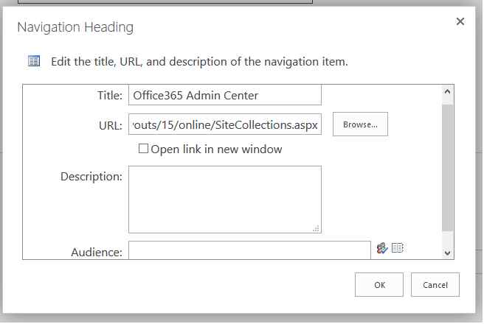Select the Description text area
The height and width of the screenshot is (324, 484).
[x=225, y=199]
